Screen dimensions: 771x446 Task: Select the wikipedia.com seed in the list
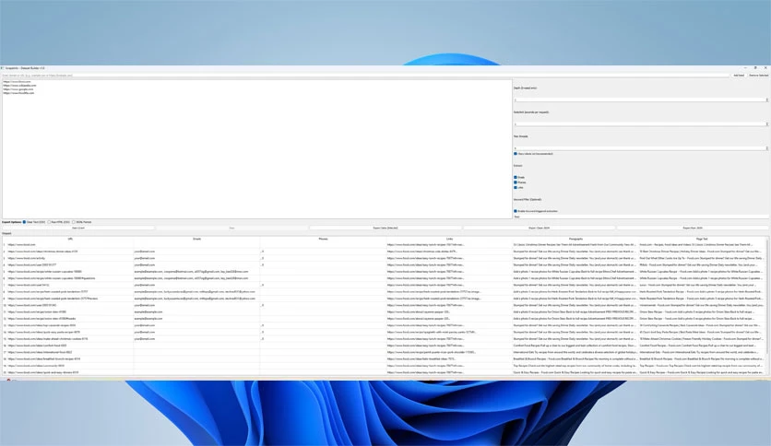click(19, 86)
